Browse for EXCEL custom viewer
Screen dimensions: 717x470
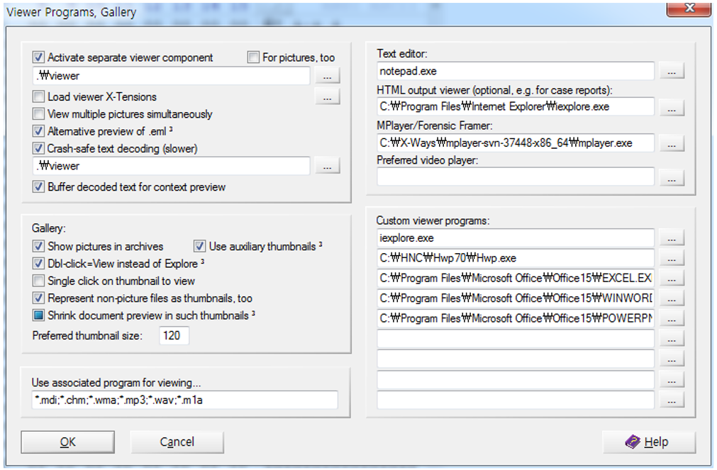click(x=672, y=279)
